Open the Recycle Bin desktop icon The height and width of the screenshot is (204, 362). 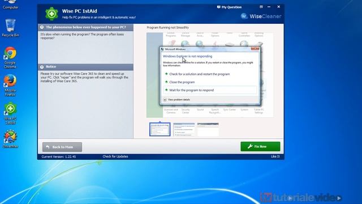click(x=10, y=28)
